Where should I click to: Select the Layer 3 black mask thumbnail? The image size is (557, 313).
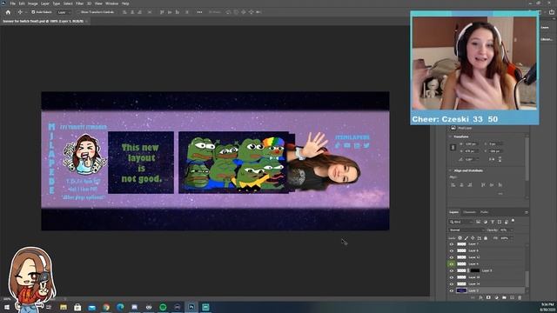(x=475, y=270)
